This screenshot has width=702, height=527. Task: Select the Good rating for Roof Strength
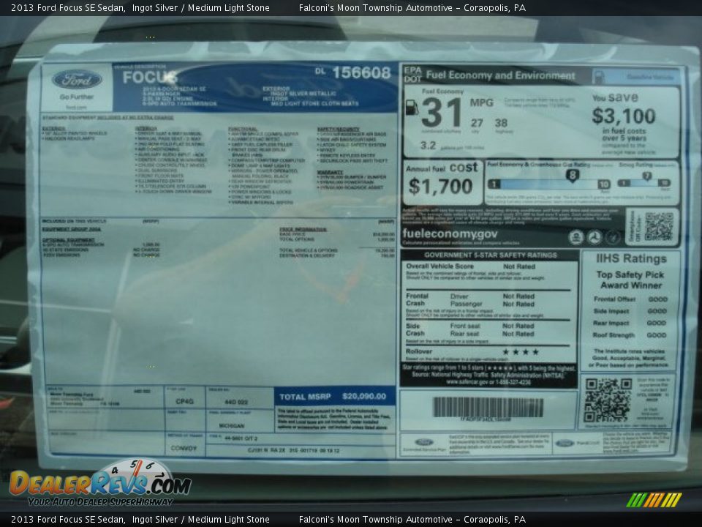(655, 336)
